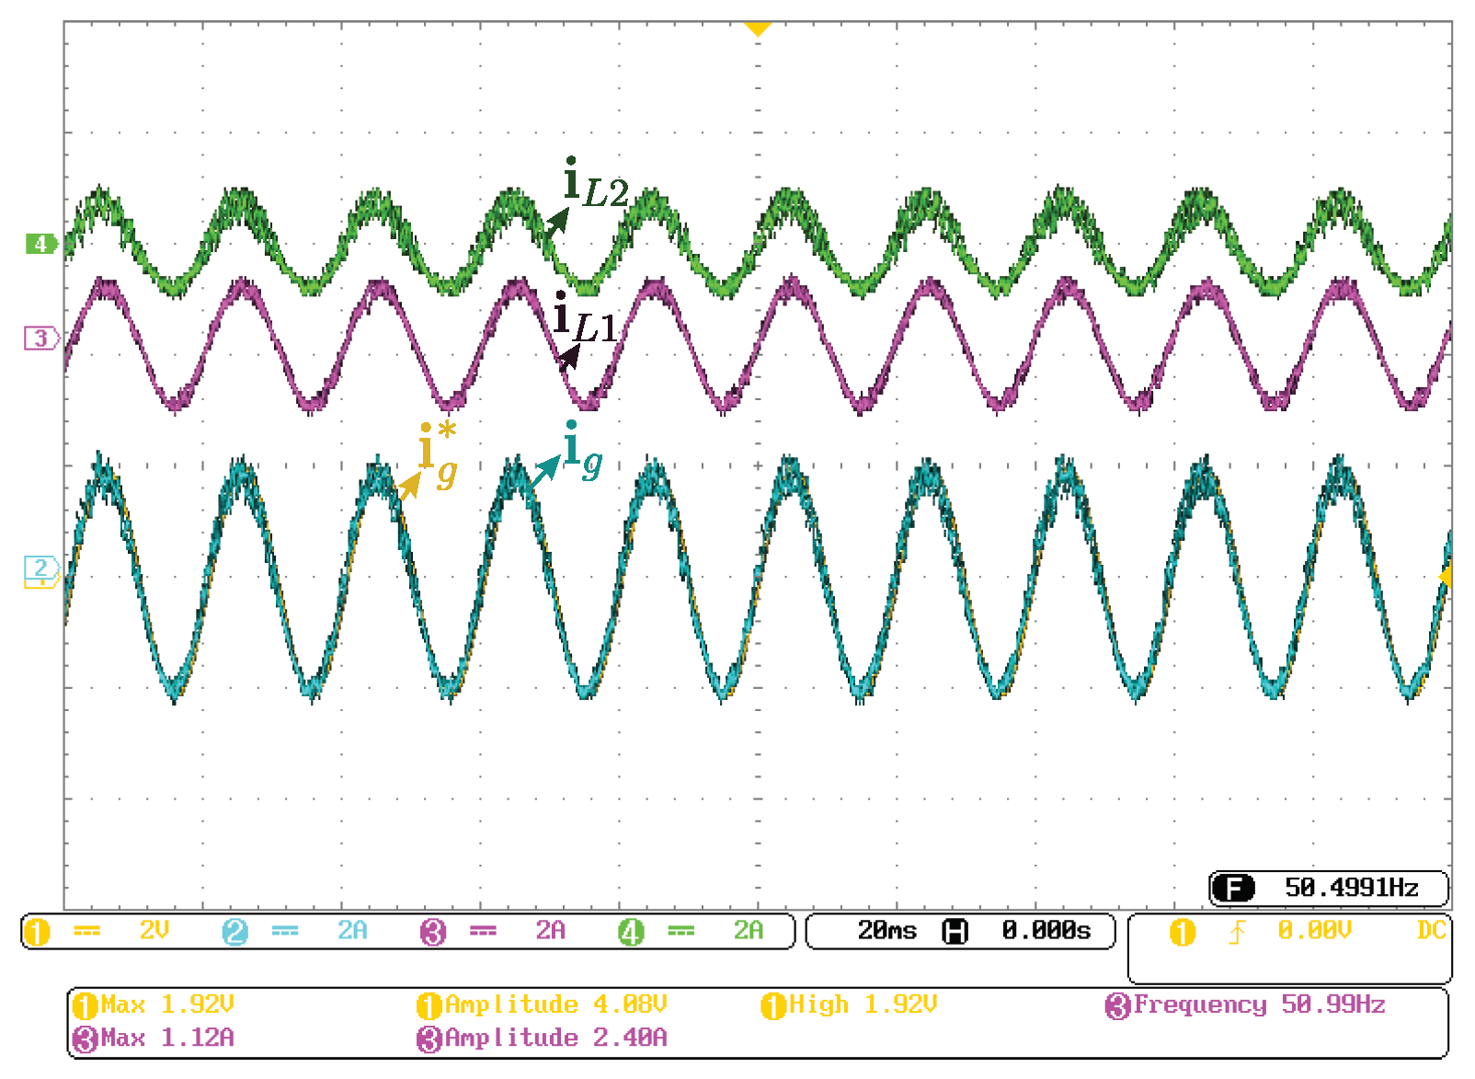The width and height of the screenshot is (1475, 1079).
Task: Toggle channel 2 in the channel bar
Action: 234,932
